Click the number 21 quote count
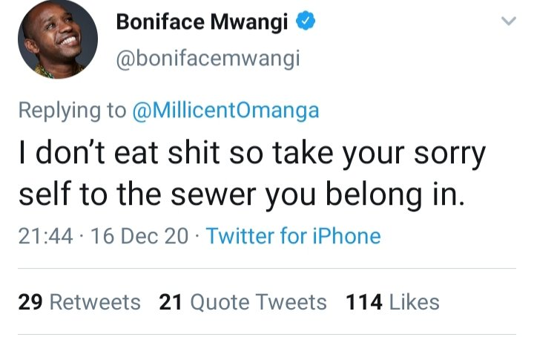Viewport: 534px width, 337px height. click(x=171, y=302)
